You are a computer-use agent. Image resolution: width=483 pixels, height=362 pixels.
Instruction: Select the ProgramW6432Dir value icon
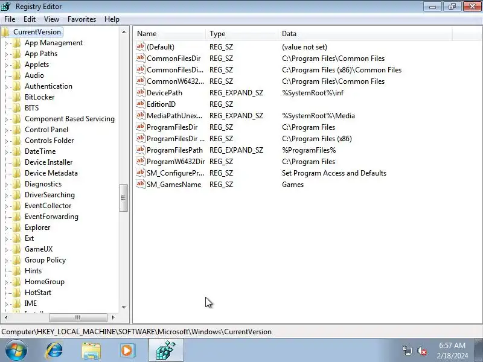(x=141, y=161)
